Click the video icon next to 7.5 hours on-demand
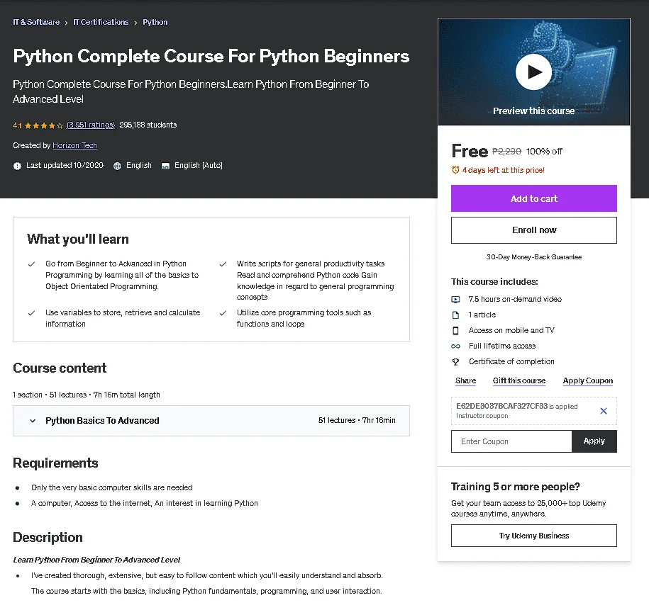Image resolution: width=649 pixels, height=610 pixels. (455, 300)
